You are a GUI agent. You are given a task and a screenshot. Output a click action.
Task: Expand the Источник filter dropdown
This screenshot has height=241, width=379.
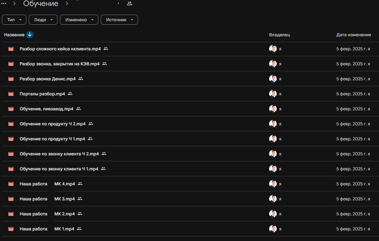[119, 20]
